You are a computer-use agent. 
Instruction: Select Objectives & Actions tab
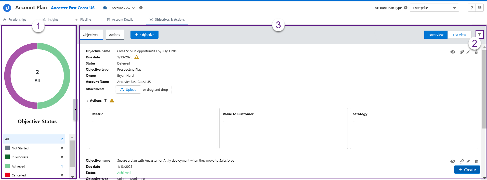167,20
